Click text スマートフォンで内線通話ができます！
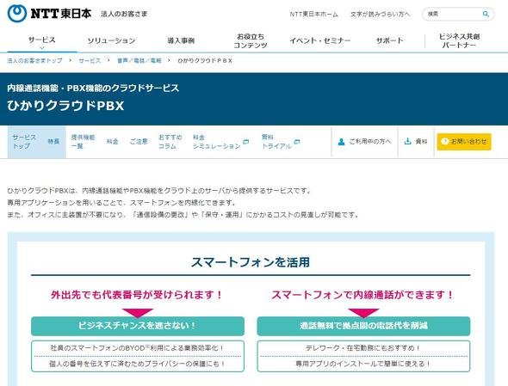The width and height of the screenshot is (508, 386). point(363,295)
